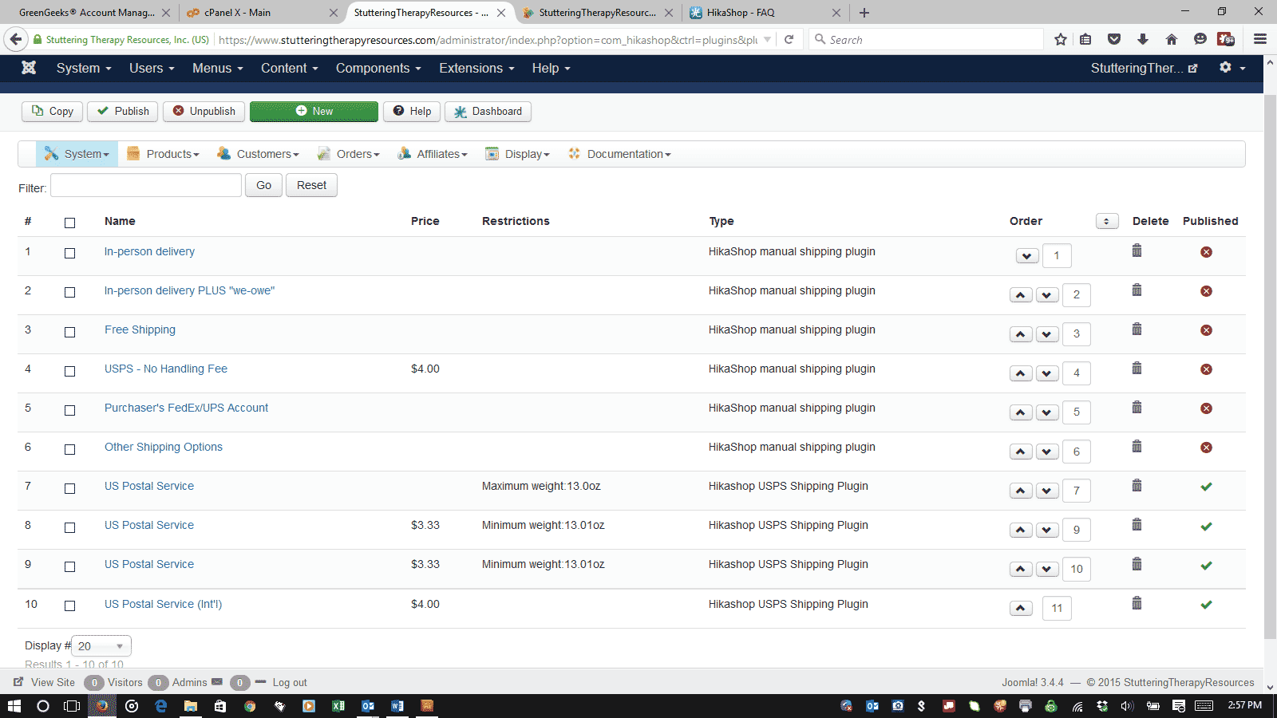Open the Joomla Users menu

coord(152,68)
